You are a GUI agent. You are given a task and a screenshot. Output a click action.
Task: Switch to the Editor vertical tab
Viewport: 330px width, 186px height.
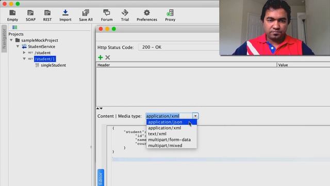tap(101, 178)
